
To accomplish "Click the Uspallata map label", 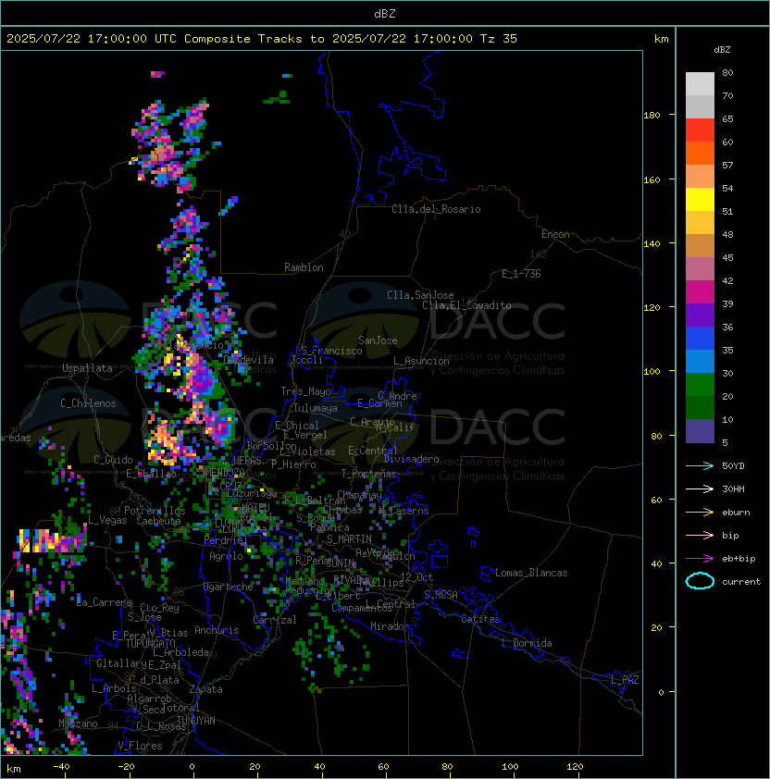I will (87, 368).
